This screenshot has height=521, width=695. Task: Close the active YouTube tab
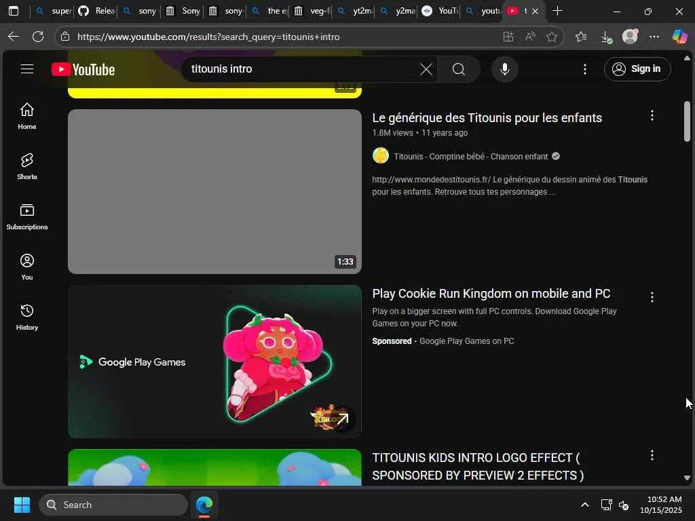pyautogui.click(x=535, y=11)
